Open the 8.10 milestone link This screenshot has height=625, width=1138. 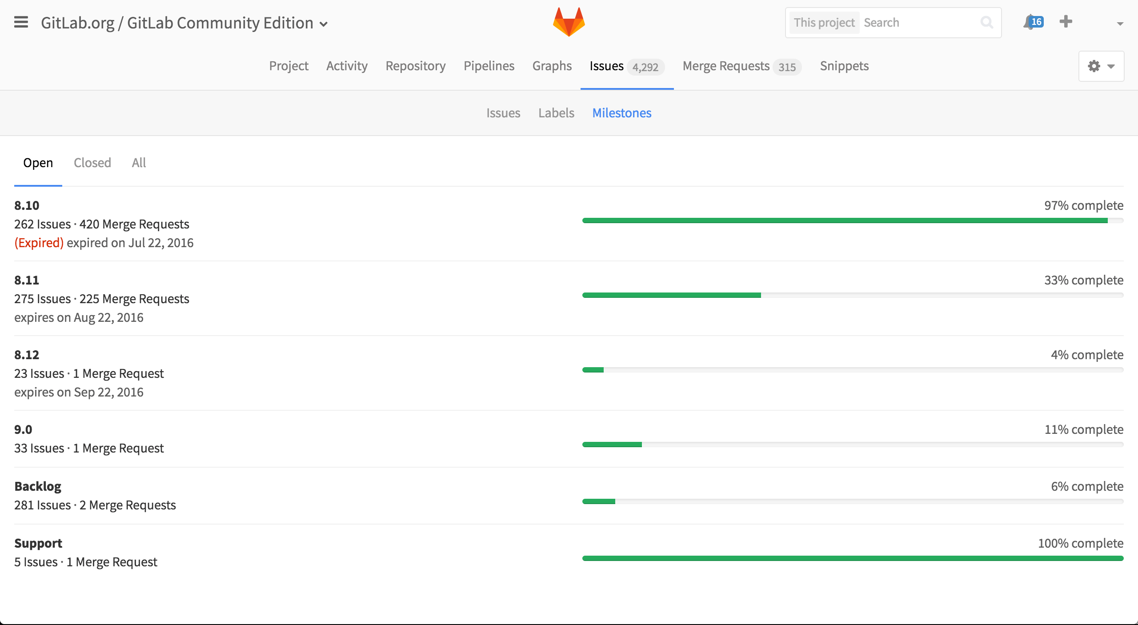click(x=27, y=205)
